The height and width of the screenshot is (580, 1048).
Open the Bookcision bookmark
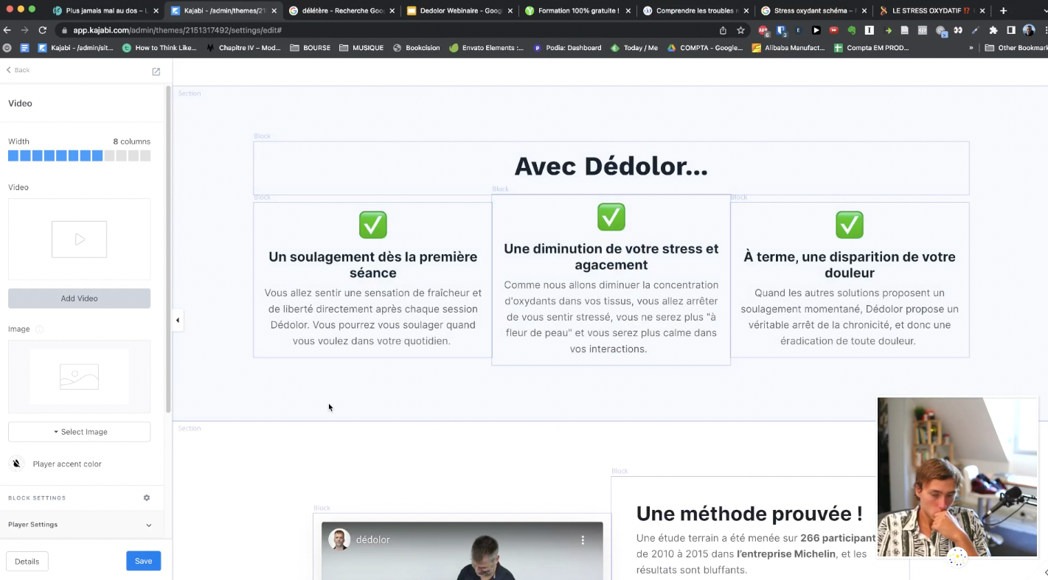[x=417, y=48]
